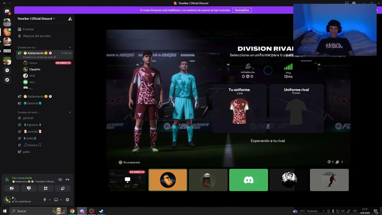Start an activity from voice panel

[46, 188]
